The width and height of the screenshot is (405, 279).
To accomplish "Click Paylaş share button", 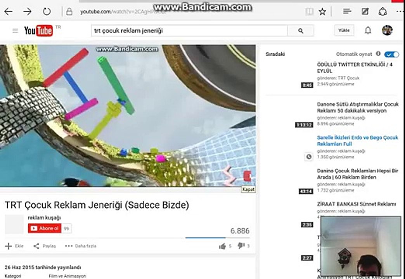I will [45, 246].
